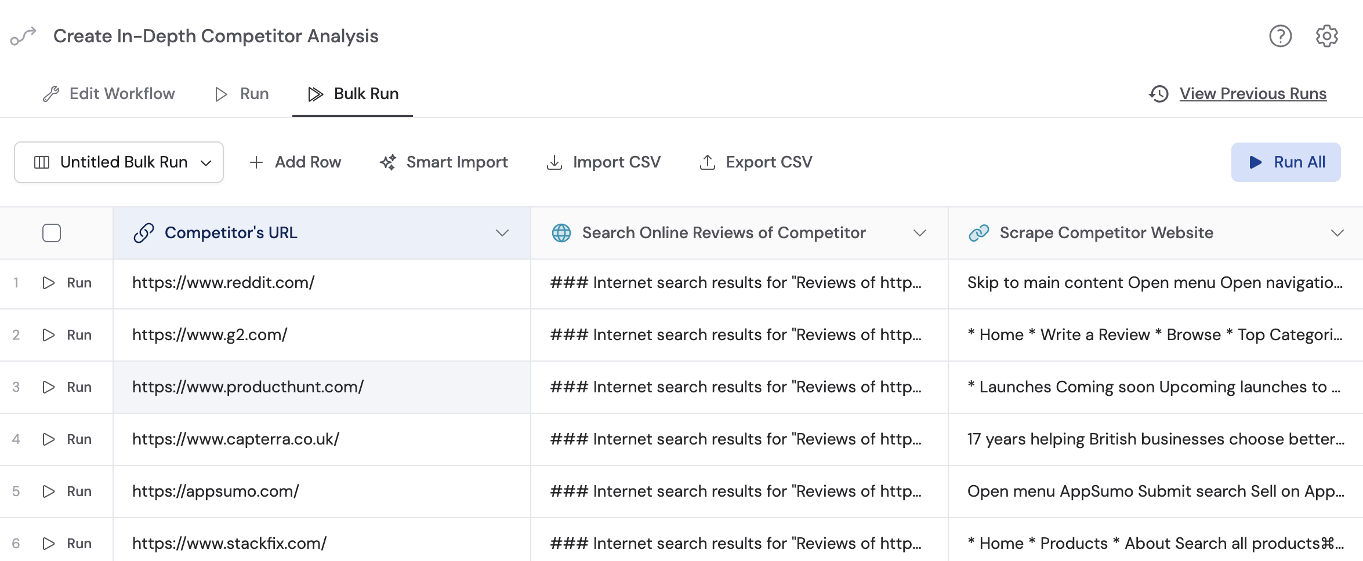The width and height of the screenshot is (1363, 561).
Task: Run row 3 for producthunt.com
Action: pos(67,387)
